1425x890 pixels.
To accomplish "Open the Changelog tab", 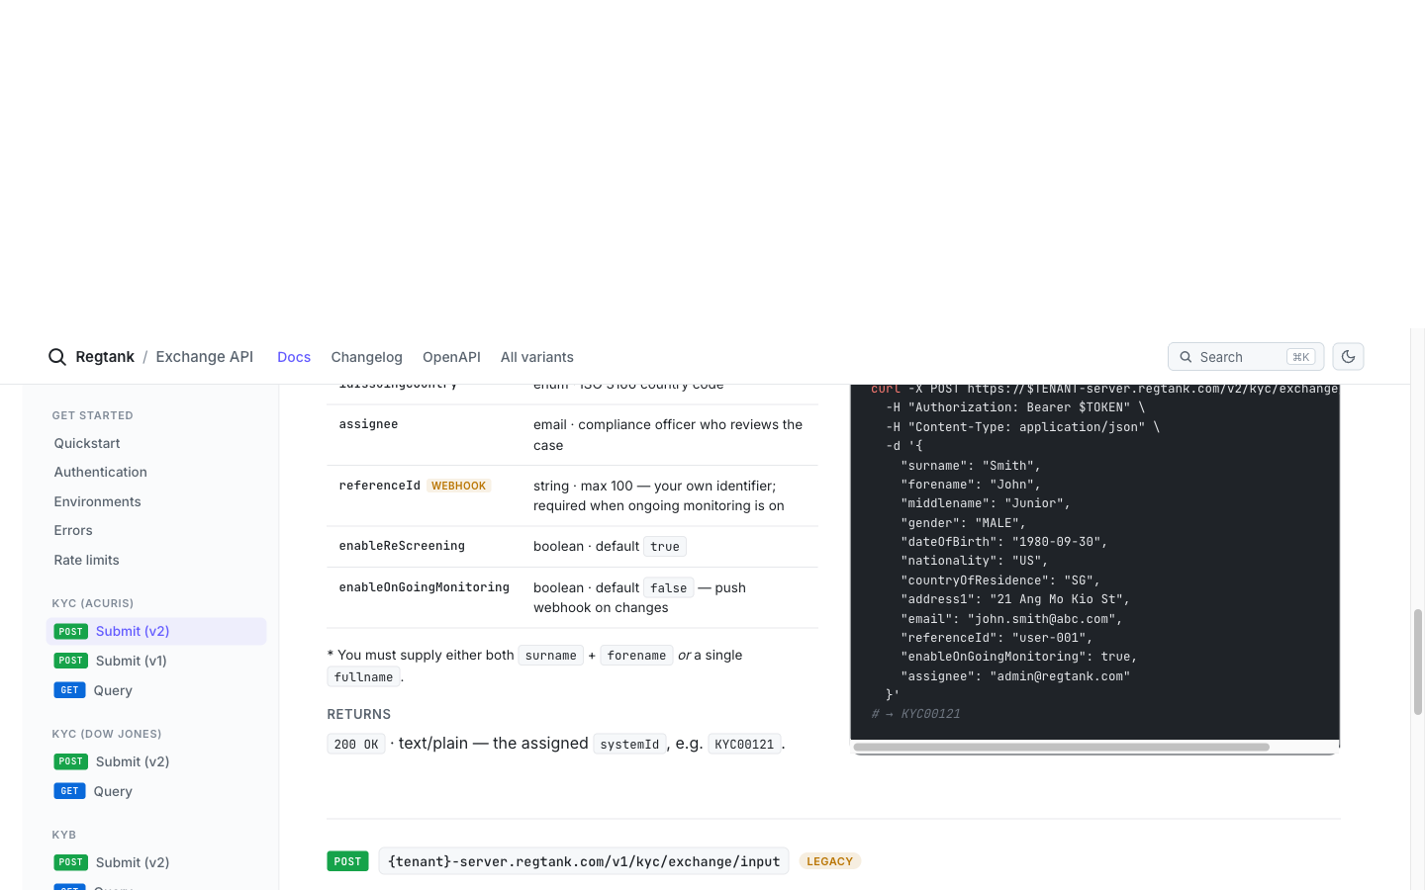I will (x=366, y=357).
